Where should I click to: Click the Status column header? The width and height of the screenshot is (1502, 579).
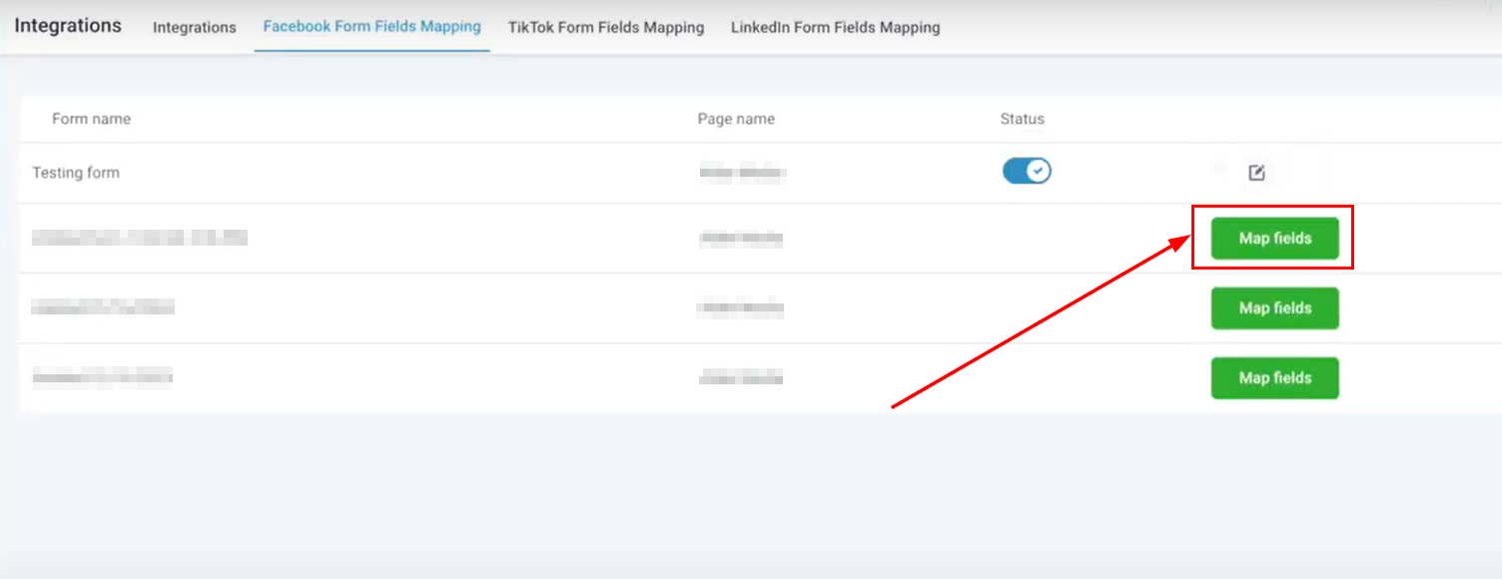click(x=1022, y=119)
